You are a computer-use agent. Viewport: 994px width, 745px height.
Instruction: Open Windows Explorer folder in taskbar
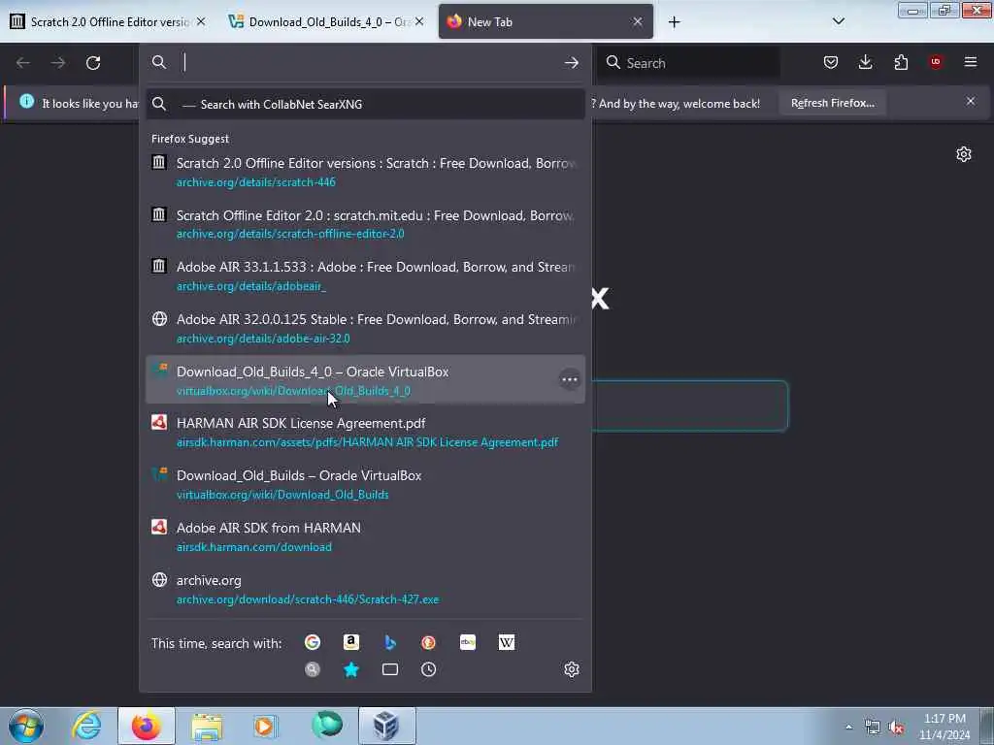pyautogui.click(x=207, y=726)
